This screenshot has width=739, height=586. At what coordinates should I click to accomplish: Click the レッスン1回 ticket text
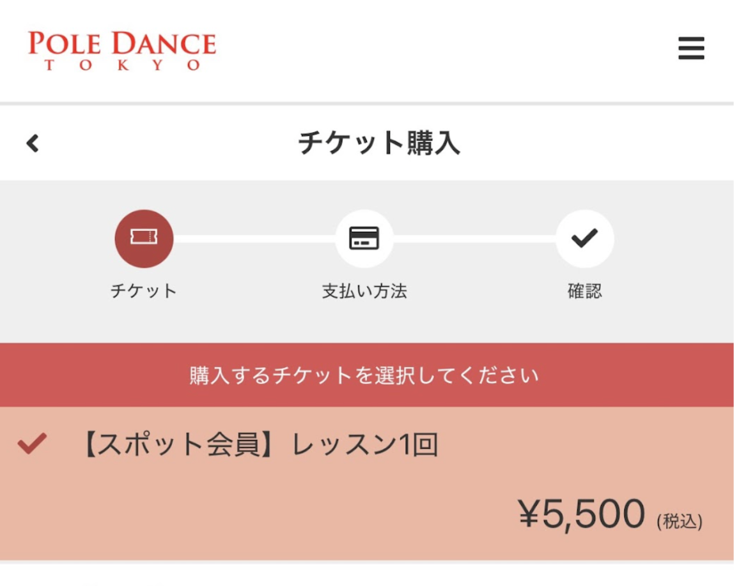tap(364, 445)
